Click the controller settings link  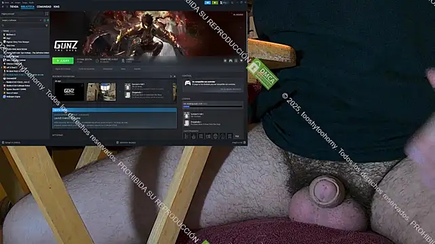(230, 89)
